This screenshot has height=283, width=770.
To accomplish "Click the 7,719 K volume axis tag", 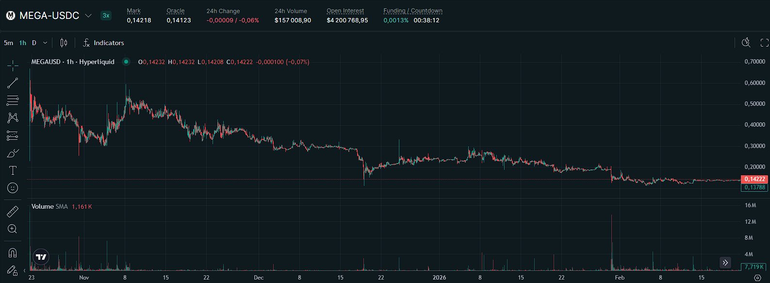I will [x=754, y=267].
